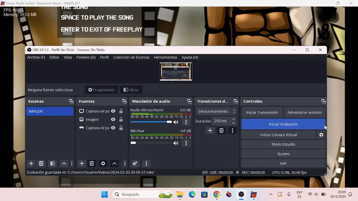Open audio mixer menu dots at bottom
Viewport: 358px width, 201px height.
146,163
